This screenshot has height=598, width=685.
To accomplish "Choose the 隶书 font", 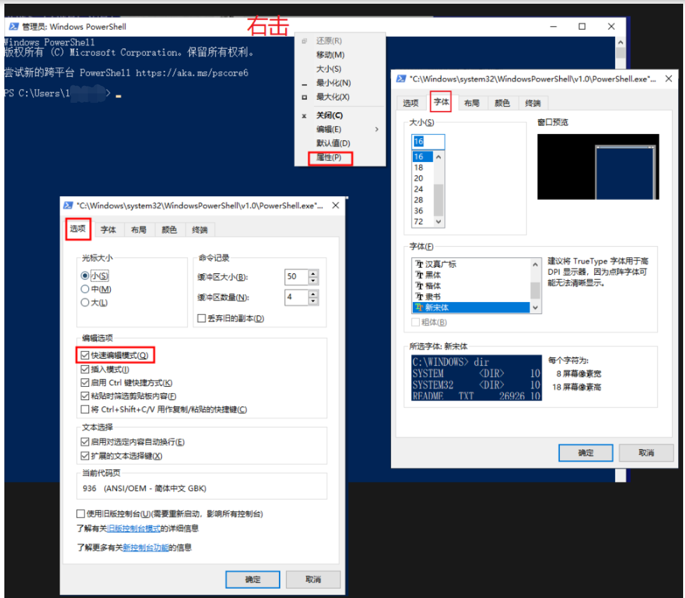I will (471, 297).
